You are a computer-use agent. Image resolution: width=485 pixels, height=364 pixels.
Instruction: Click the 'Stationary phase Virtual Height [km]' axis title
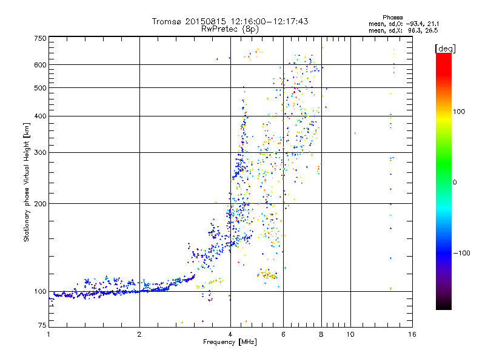[27, 182]
